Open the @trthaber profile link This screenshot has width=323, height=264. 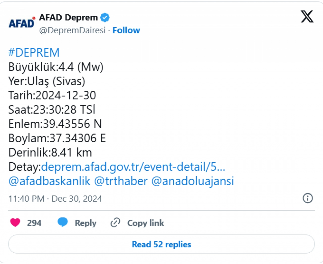pos(121,181)
